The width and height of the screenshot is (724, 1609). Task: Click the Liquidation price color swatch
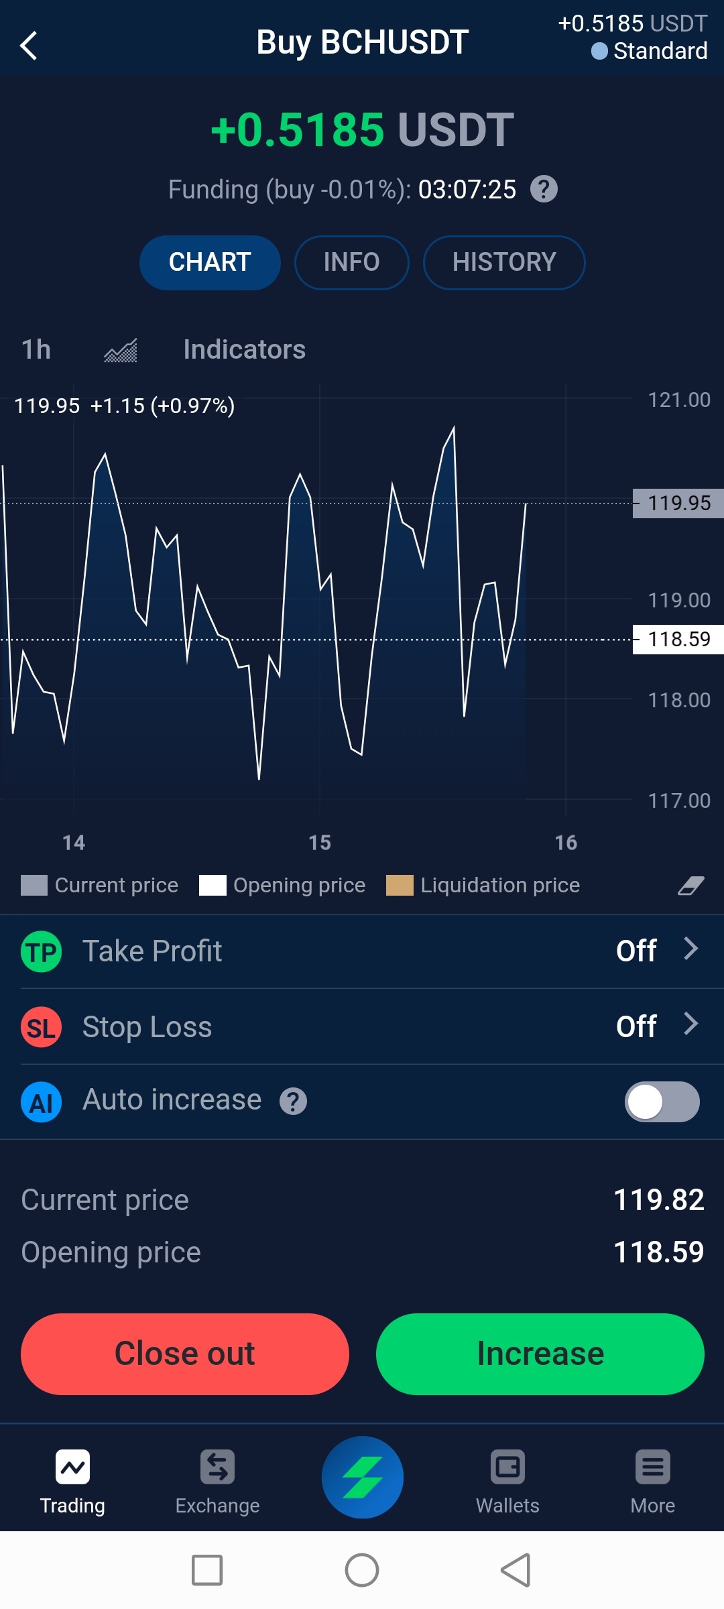(400, 885)
